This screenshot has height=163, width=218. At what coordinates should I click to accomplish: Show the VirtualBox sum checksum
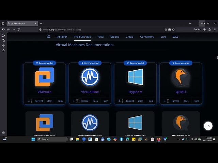point(106,101)
